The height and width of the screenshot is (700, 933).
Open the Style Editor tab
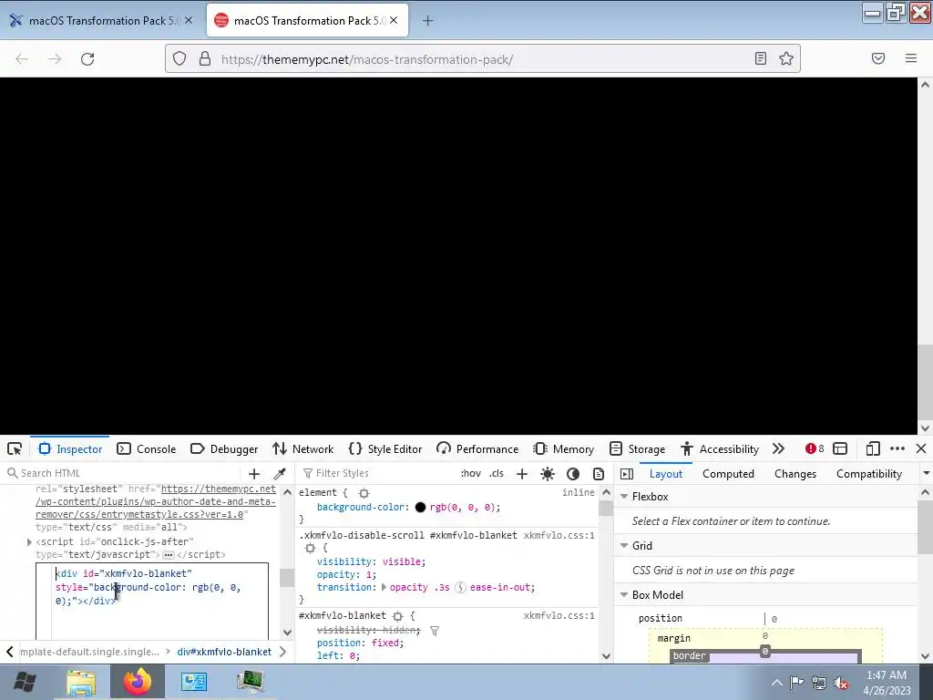[385, 448]
